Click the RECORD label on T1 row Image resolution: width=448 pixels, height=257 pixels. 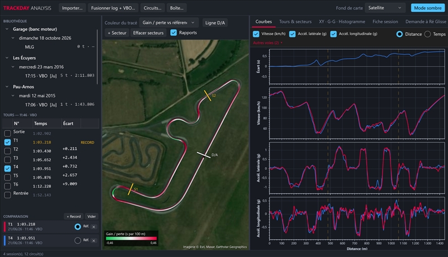point(87,142)
